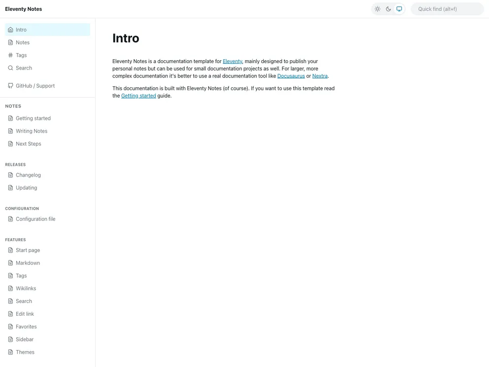Click the document icon beside Notes
This screenshot has width=489, height=367.
11,42
